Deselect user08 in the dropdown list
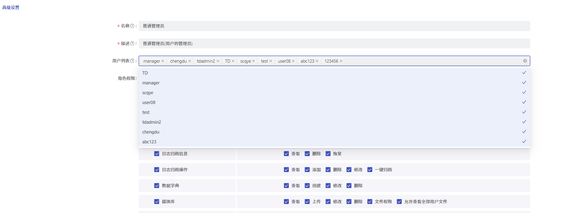The width and height of the screenshot is (585, 213). [334, 102]
